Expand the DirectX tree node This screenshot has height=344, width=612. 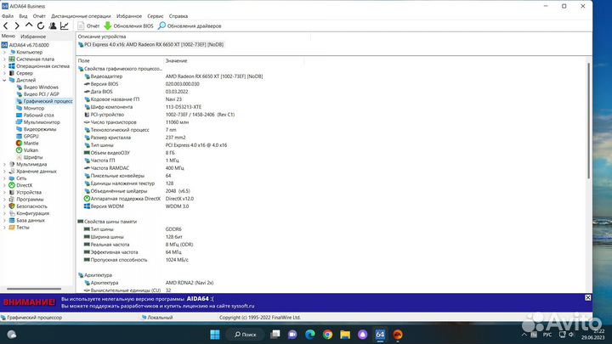click(x=5, y=185)
